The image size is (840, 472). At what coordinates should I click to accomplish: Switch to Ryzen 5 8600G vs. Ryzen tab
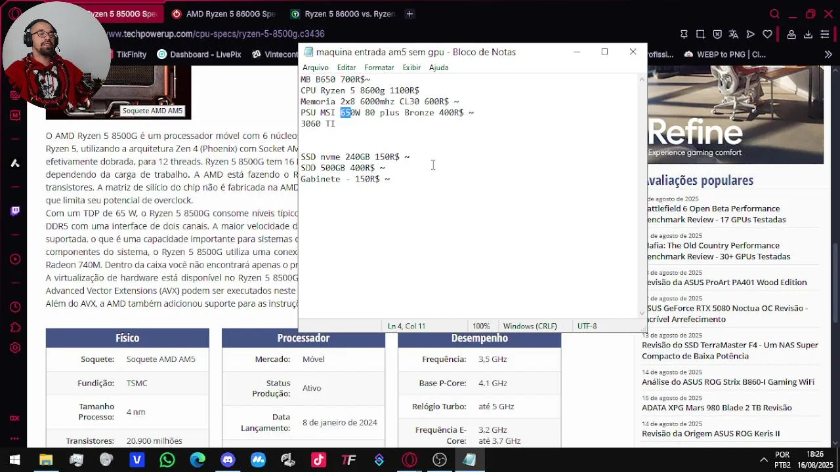[343, 14]
